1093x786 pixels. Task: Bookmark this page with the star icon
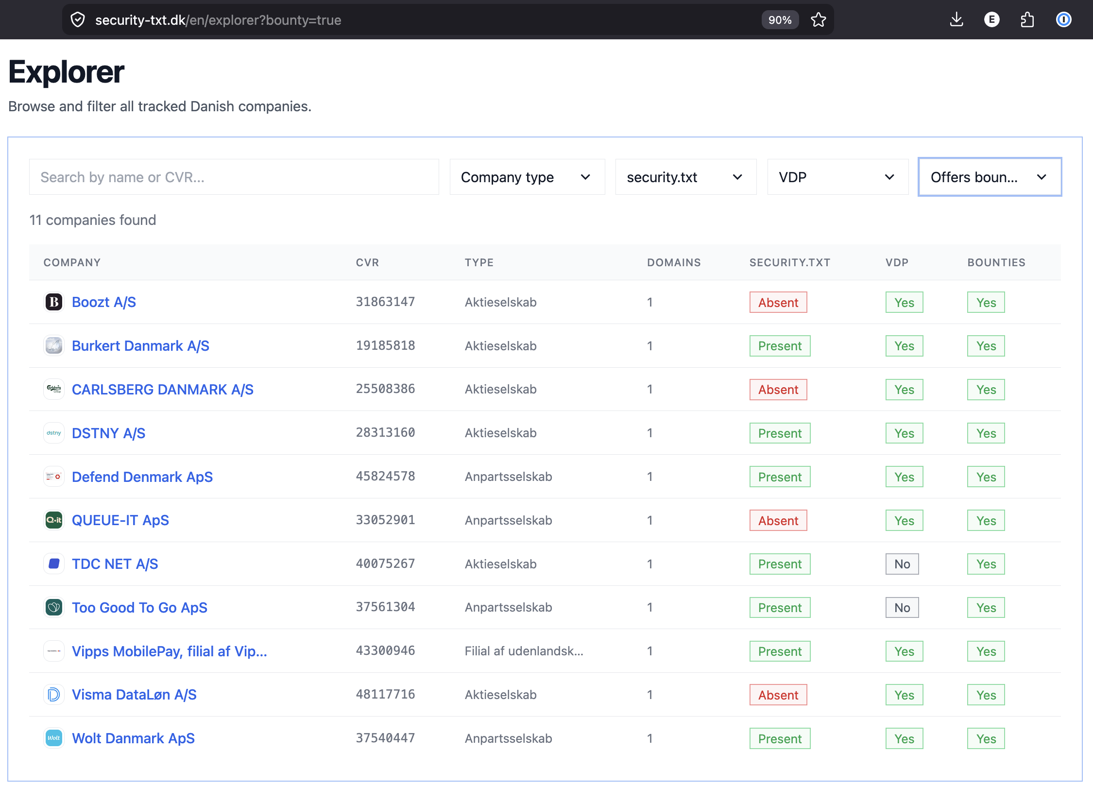(819, 20)
